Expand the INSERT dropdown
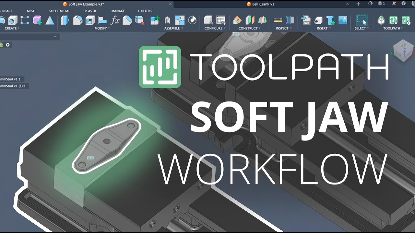Image resolution: width=415 pixels, height=233 pixels. 324,28
